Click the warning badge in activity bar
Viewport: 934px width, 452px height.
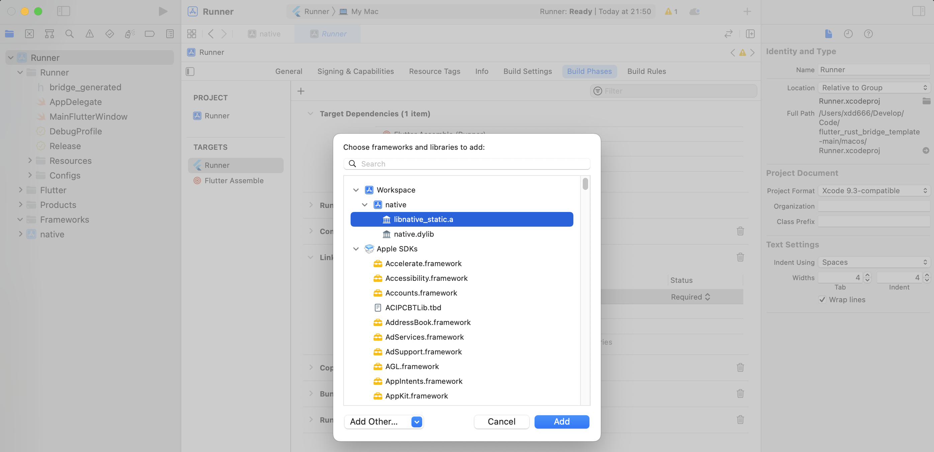(671, 11)
